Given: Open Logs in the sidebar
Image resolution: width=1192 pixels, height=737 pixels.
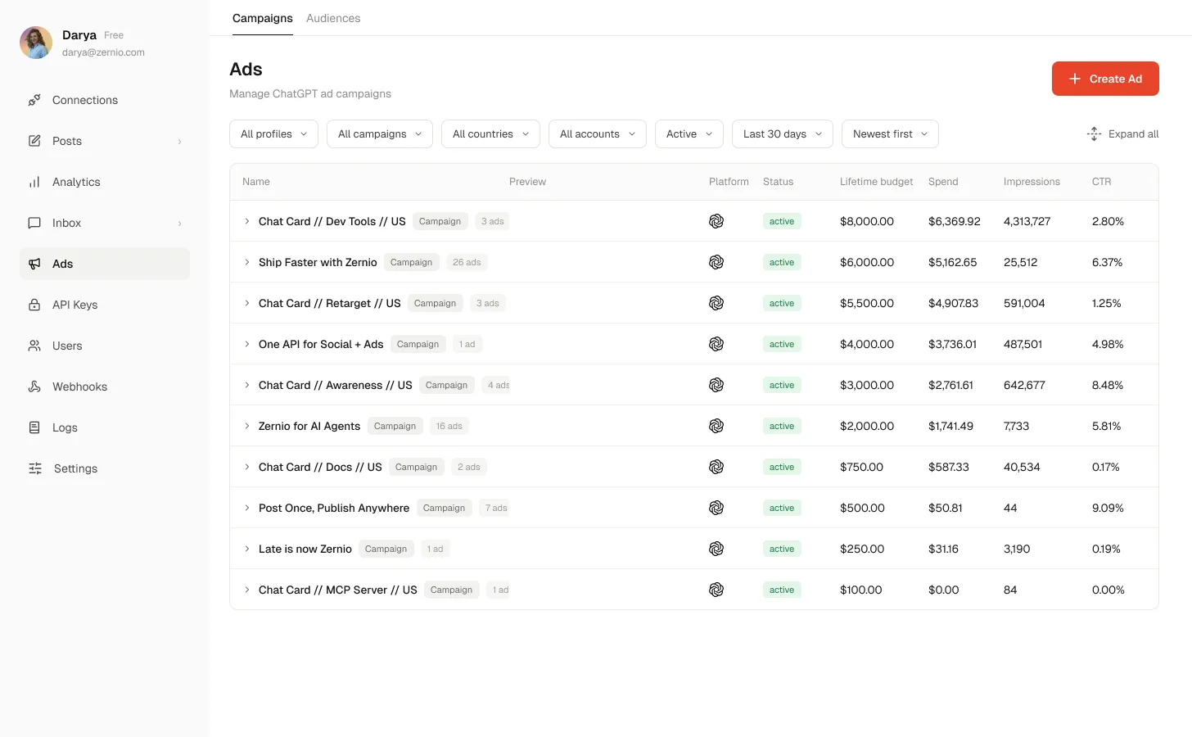Looking at the screenshot, I should click(105, 427).
